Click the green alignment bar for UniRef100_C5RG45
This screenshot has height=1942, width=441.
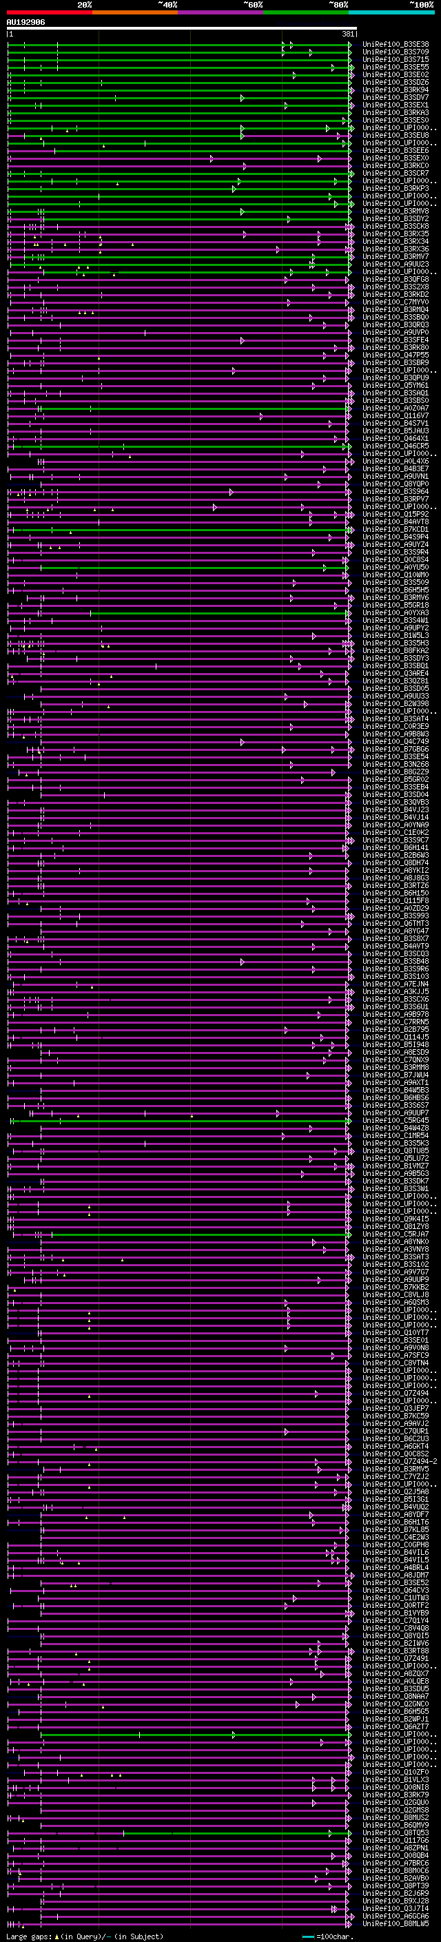[x=181, y=1121]
